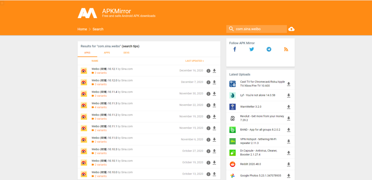Sort by NAME column header
This screenshot has width=372, height=180.
coord(95,61)
